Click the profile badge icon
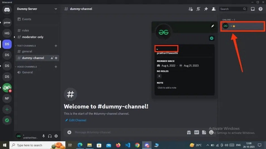Viewport: 266px width, 149px height. coord(211,38)
